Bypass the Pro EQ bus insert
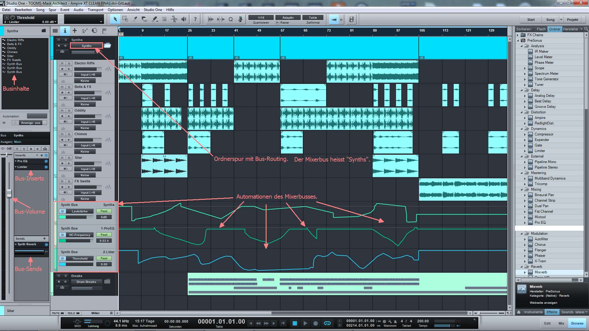This screenshot has height=331, width=589. [46, 161]
